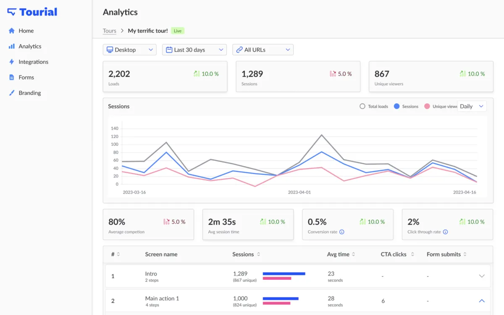Click My terrific tour! breadcrumb
This screenshot has width=504, height=315.
pos(148,31)
